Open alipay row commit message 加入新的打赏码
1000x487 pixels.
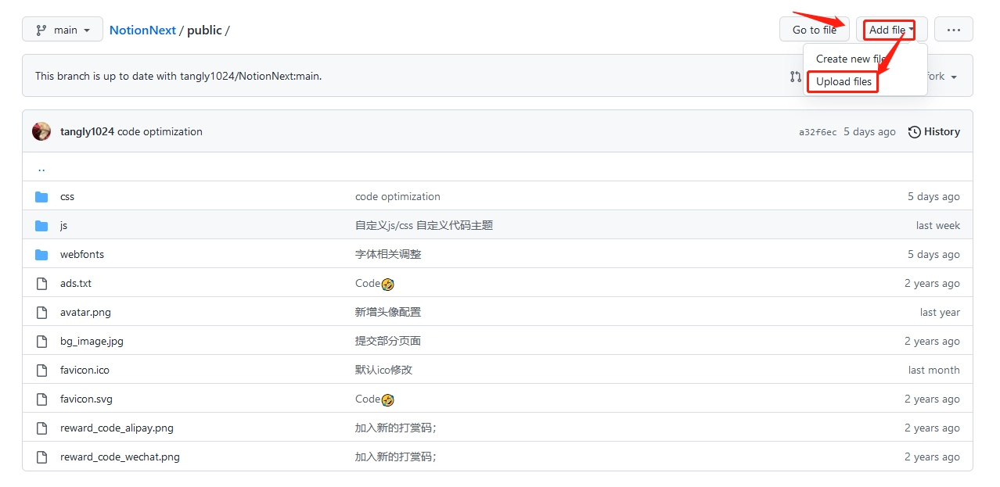click(x=395, y=428)
